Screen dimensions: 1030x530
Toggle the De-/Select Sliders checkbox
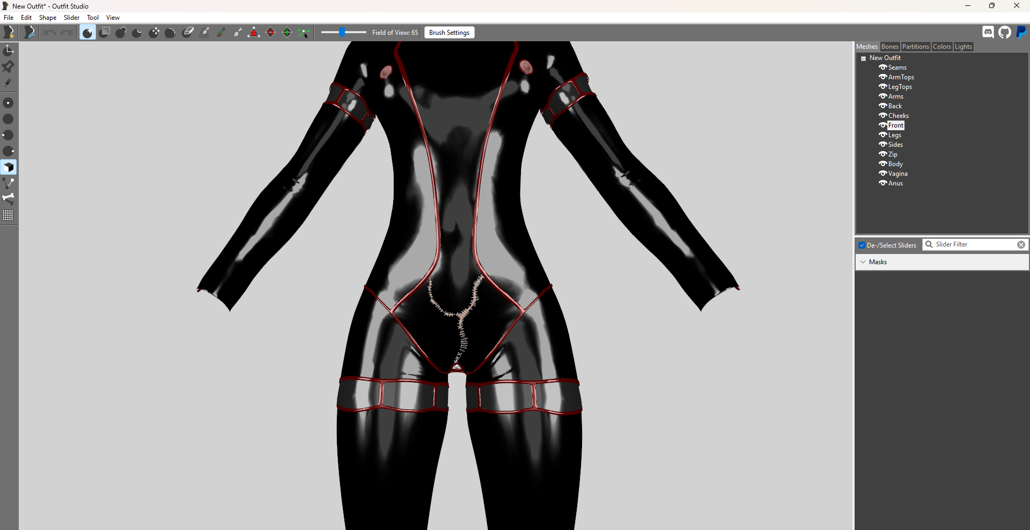862,245
